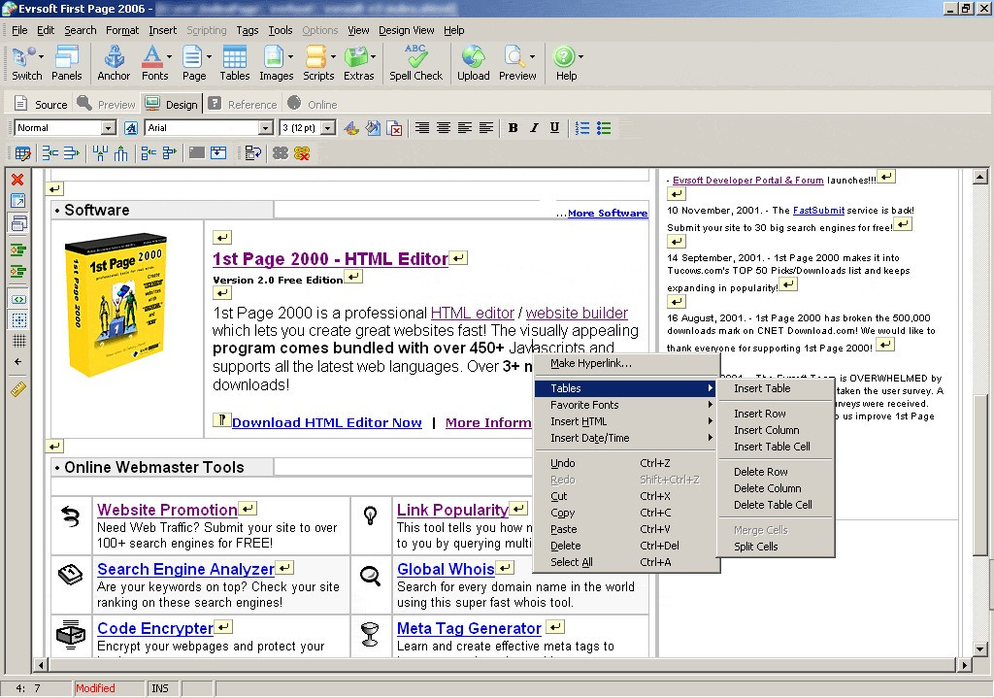Open the 1st Page 2000 - HTML Editor link

point(330,259)
